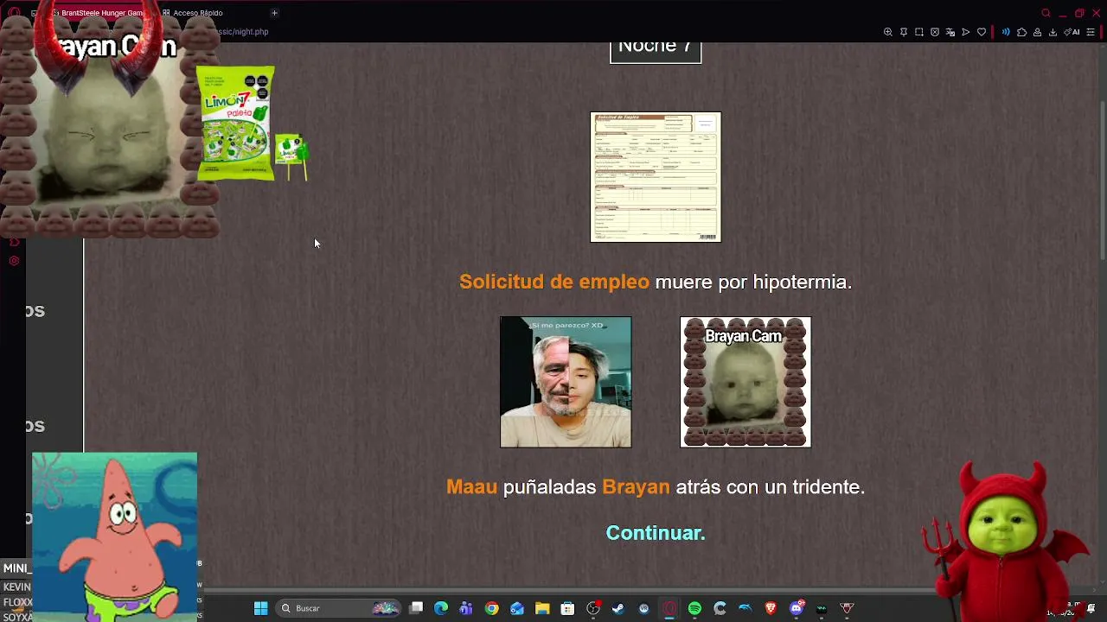The height and width of the screenshot is (622, 1107).
Task: Open the easy setup sliders icon
Action: click(x=1091, y=32)
